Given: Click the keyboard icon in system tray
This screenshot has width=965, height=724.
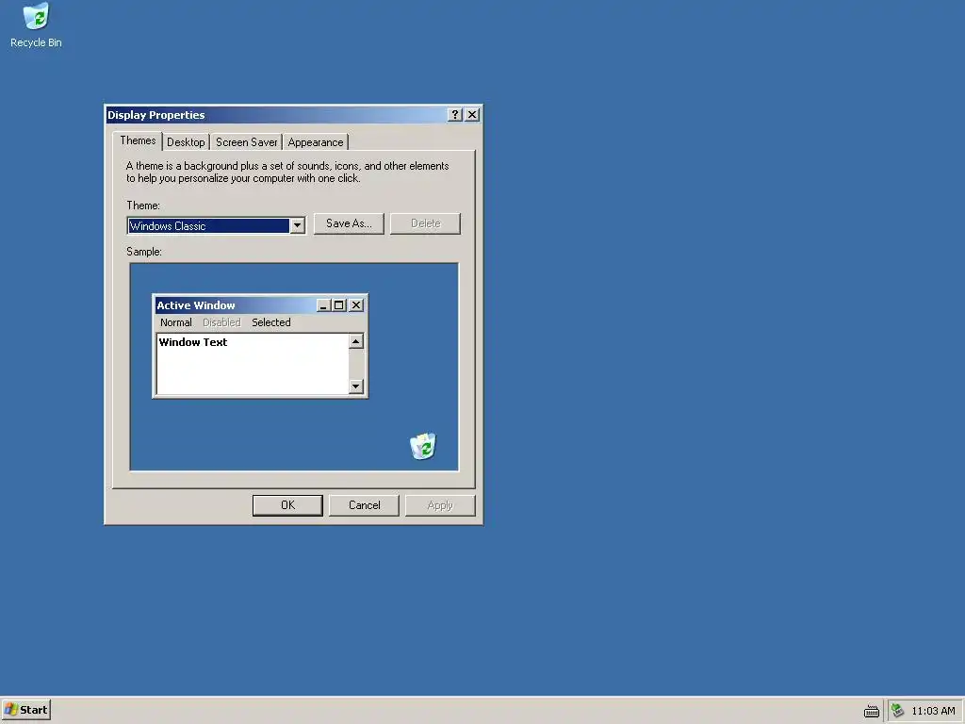Looking at the screenshot, I should tap(872, 711).
